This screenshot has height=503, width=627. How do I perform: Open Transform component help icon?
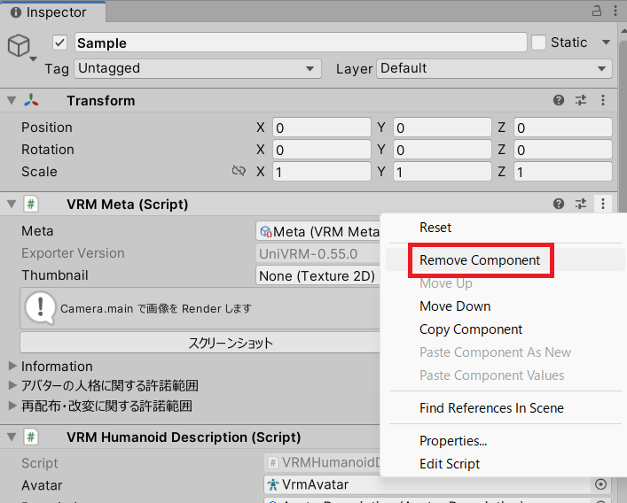point(559,101)
